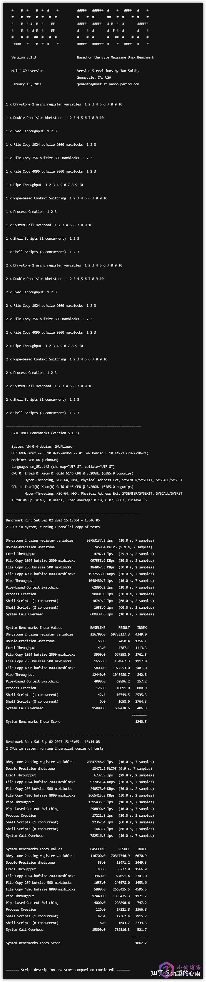
Task: Click the "Script description and score comparison completed" line
Action: (x=68, y=969)
